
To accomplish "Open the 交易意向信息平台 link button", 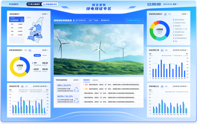I will point(134,20).
